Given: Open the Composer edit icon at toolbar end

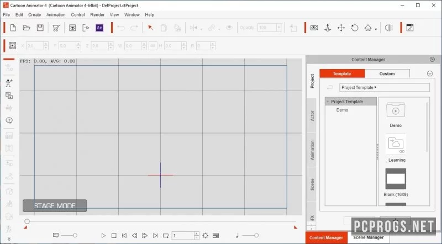Looking at the screenshot, I should [409, 28].
